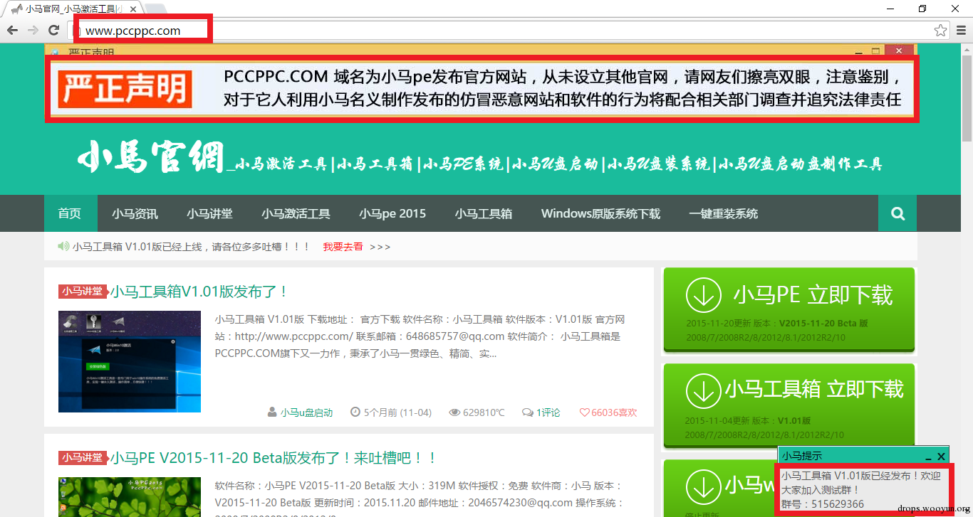
Task: Click the address bar showing www.pccppc.com
Action: click(x=509, y=31)
